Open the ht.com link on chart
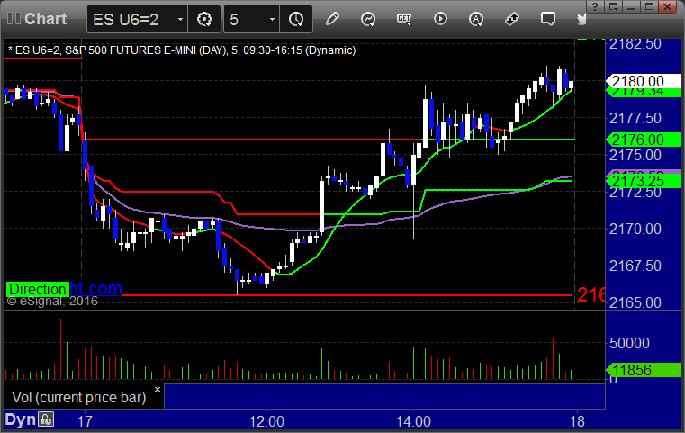Screen dimensions: 685x433 tap(95, 288)
